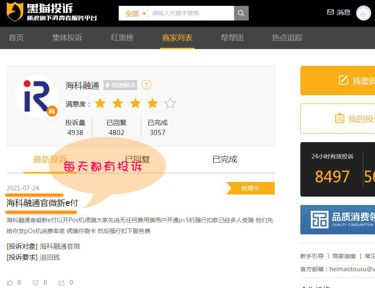This screenshot has width=375, height=288.
Task: Focus the keyword search input field
Action: [x=191, y=13]
